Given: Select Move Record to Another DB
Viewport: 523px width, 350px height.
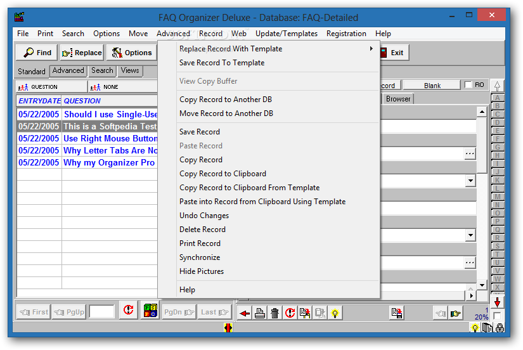Looking at the screenshot, I should click(226, 113).
